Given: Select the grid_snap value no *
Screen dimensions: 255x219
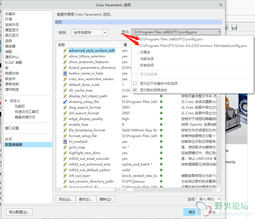Looking at the screenshot, I should click(126, 147).
